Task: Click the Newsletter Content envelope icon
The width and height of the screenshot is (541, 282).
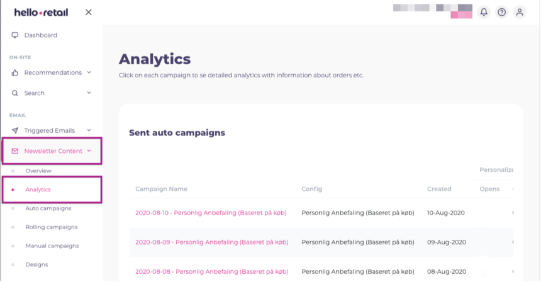Action: (15, 151)
